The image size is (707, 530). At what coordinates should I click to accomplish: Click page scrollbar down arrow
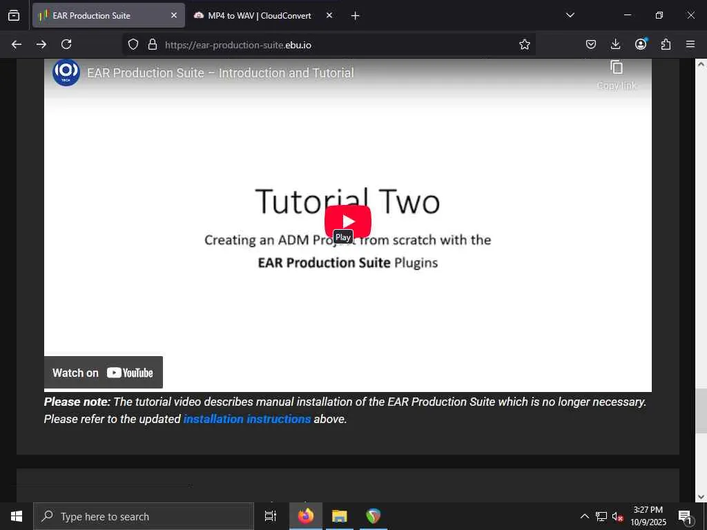[701, 497]
